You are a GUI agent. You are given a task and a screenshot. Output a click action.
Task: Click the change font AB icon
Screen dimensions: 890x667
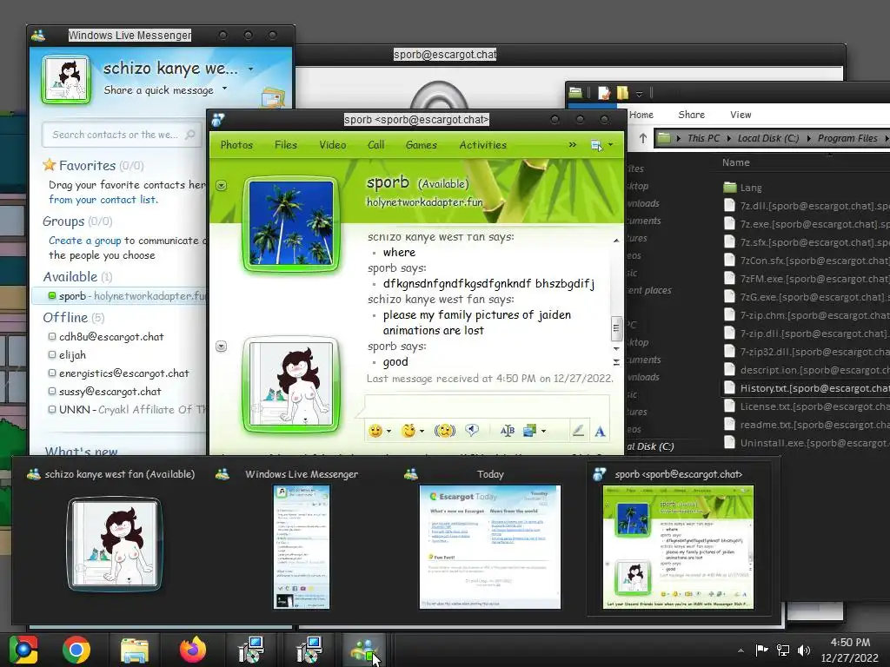tap(508, 431)
